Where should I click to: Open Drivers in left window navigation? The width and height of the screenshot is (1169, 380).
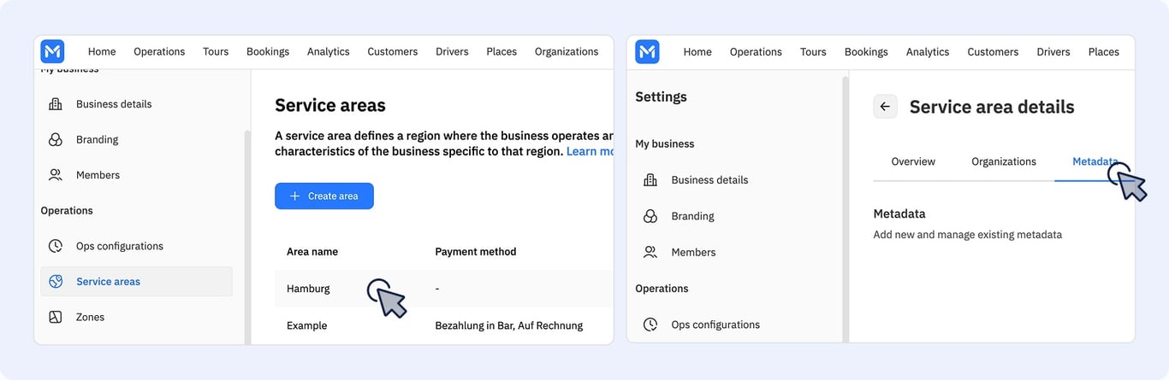pos(452,51)
